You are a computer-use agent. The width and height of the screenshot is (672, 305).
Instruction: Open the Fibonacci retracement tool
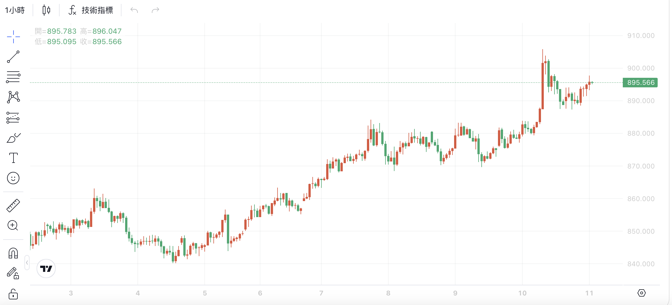(x=13, y=77)
